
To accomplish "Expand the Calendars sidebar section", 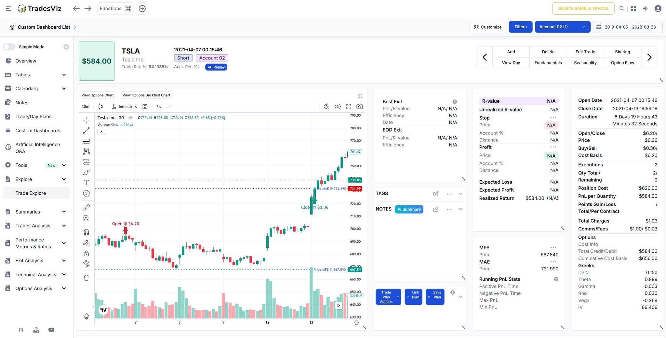I will click(36, 88).
